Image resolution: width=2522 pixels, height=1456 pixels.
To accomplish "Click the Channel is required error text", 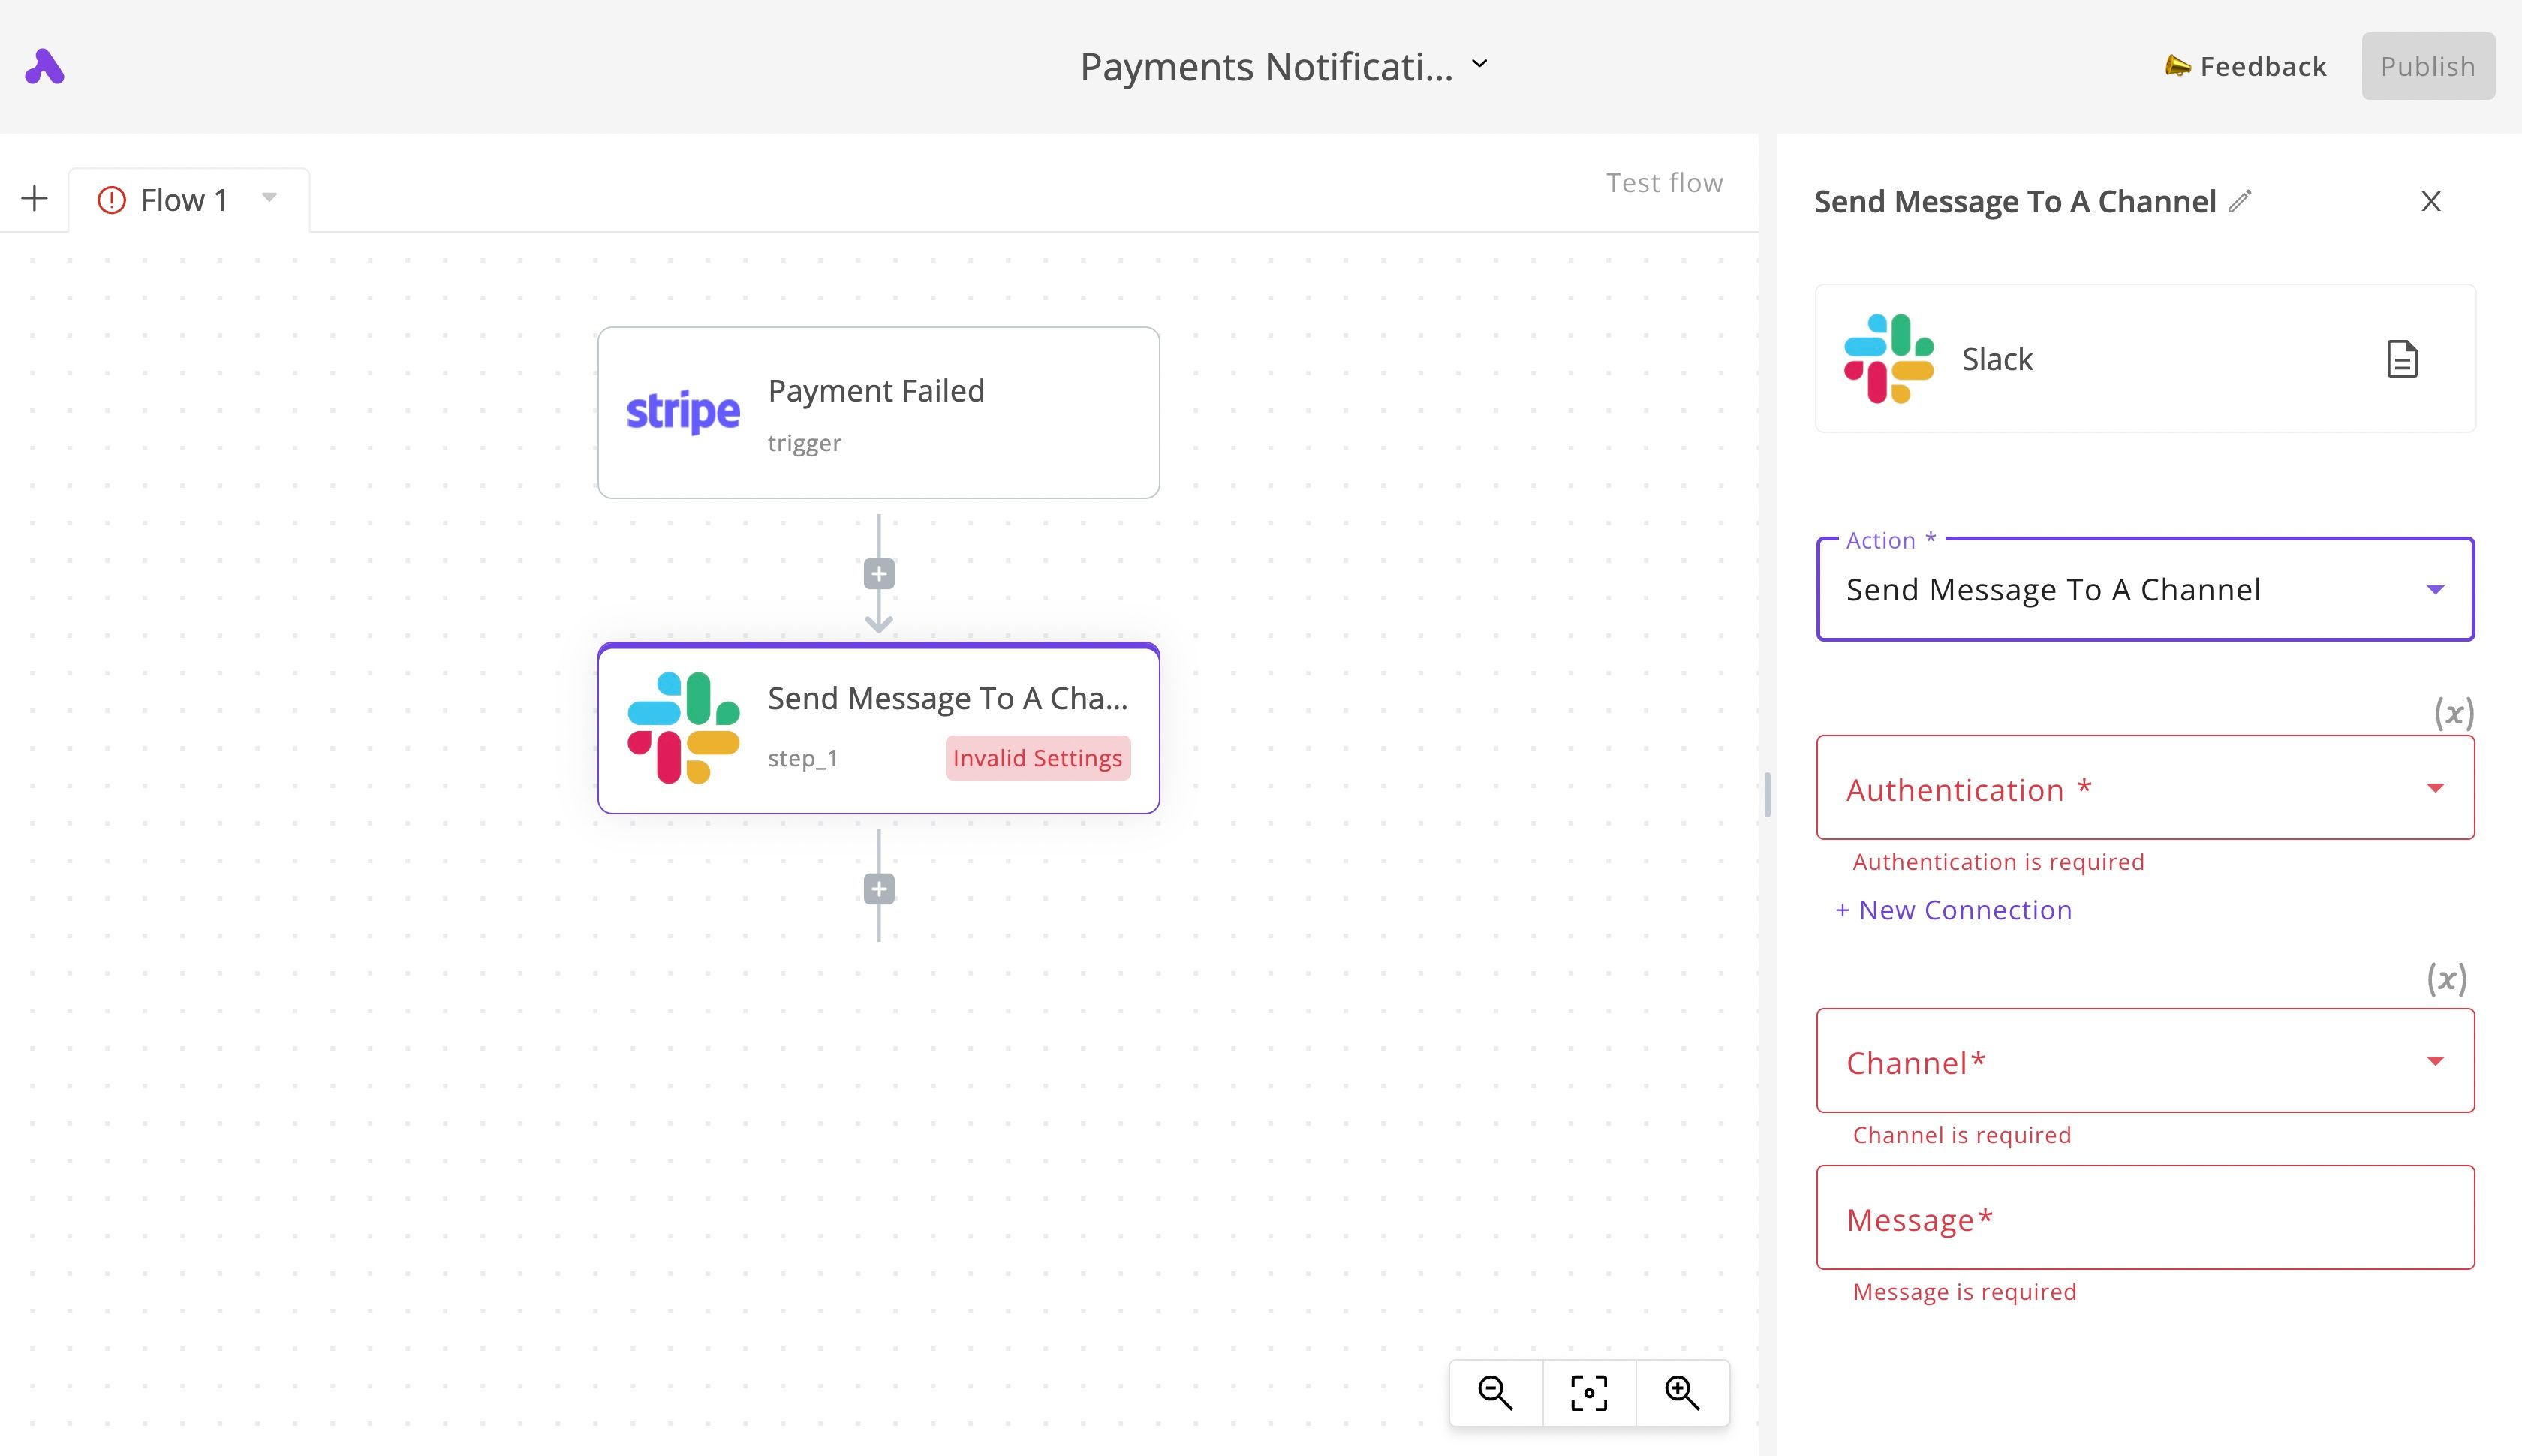I will (1961, 1135).
